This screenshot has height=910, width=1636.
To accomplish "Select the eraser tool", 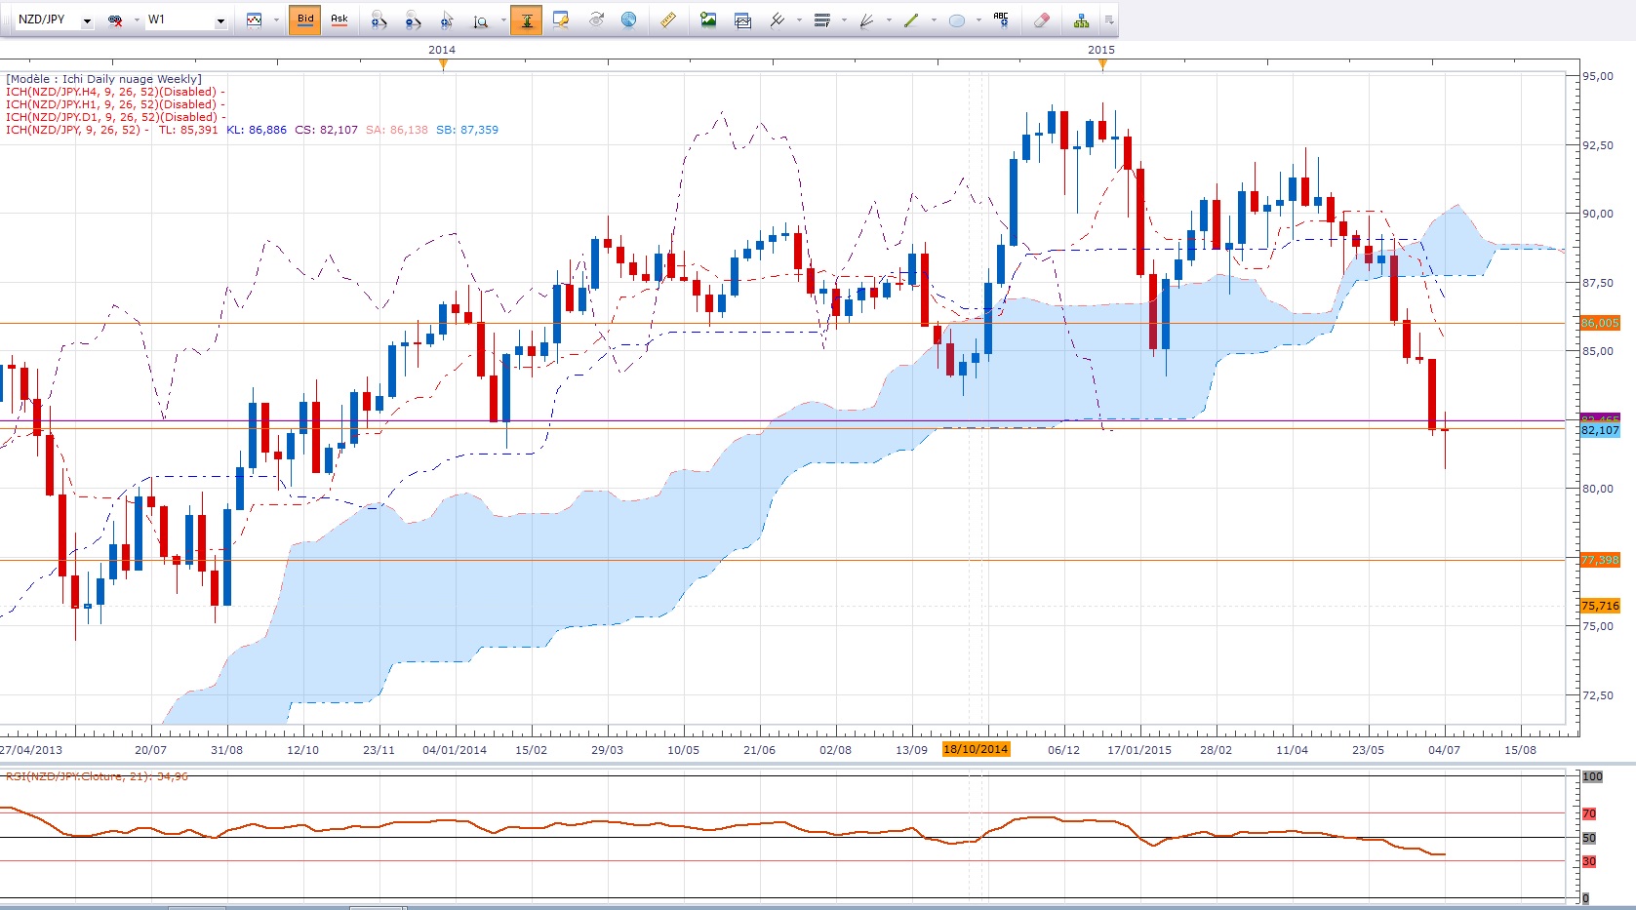I will (x=1042, y=20).
